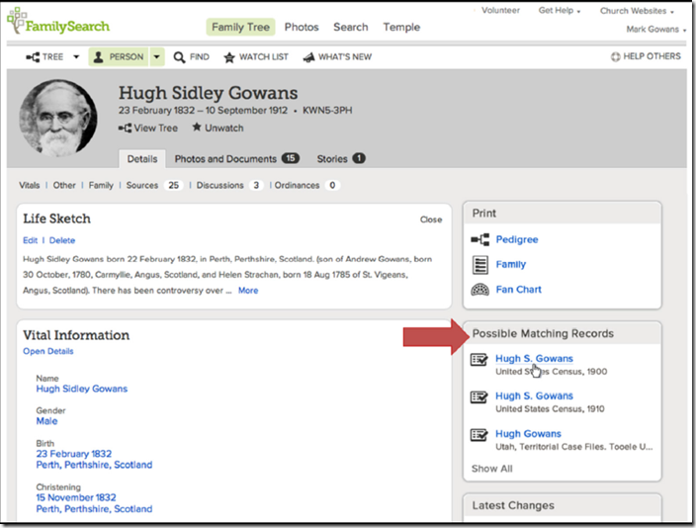Click the What's New megaphone icon

tap(308, 57)
